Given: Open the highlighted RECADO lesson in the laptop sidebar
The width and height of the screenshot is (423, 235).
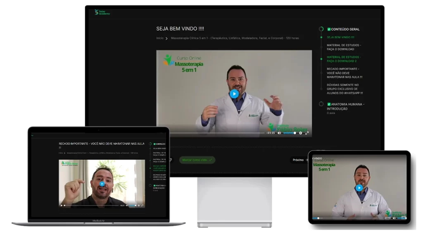Looking at the screenshot, I should click(x=159, y=168).
